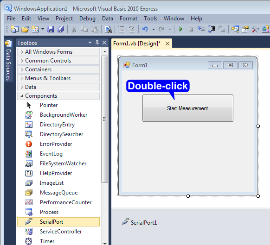Click the Comment out lines icon
270x245 pixels.
[122, 29]
